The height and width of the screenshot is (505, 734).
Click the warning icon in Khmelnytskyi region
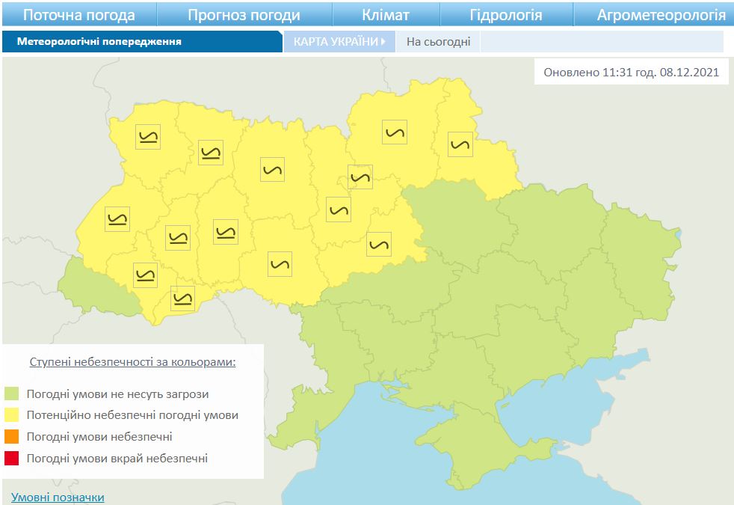click(x=225, y=232)
